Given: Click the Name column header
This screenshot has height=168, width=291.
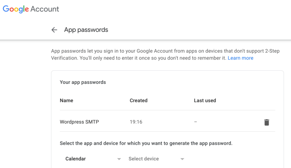Looking at the screenshot, I should click(x=66, y=101).
